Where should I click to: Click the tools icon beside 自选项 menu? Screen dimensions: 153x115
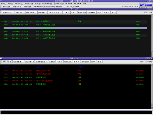[55, 4]
